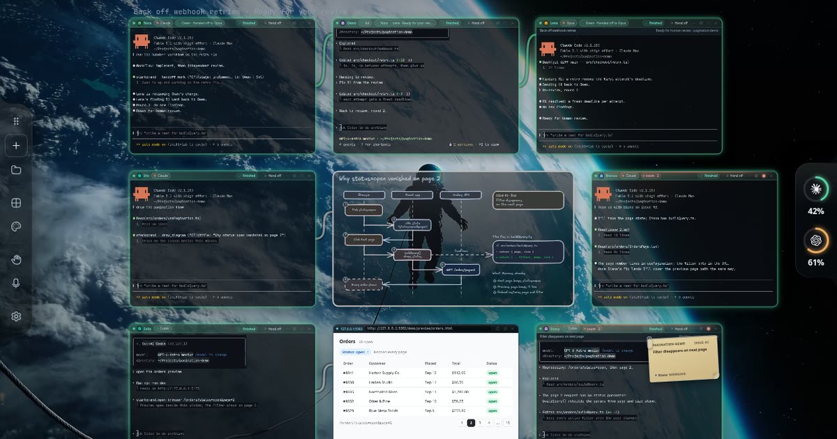Click the Nora agent name in its title bar
This screenshot has height=439, width=837.
click(x=148, y=23)
